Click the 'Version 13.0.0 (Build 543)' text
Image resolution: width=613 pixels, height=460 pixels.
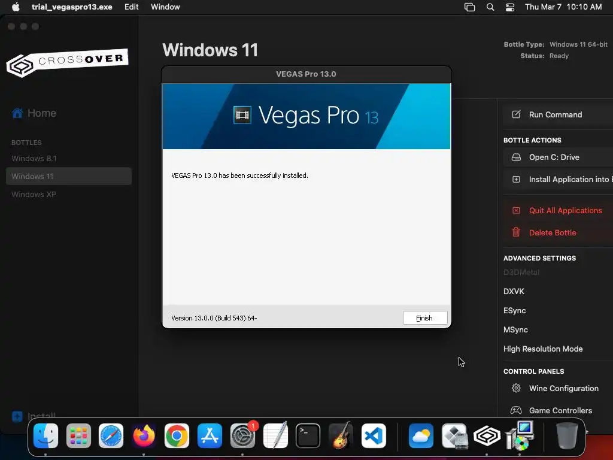coord(214,318)
